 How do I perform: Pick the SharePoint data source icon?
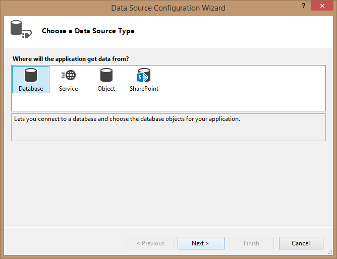pyautogui.click(x=144, y=75)
